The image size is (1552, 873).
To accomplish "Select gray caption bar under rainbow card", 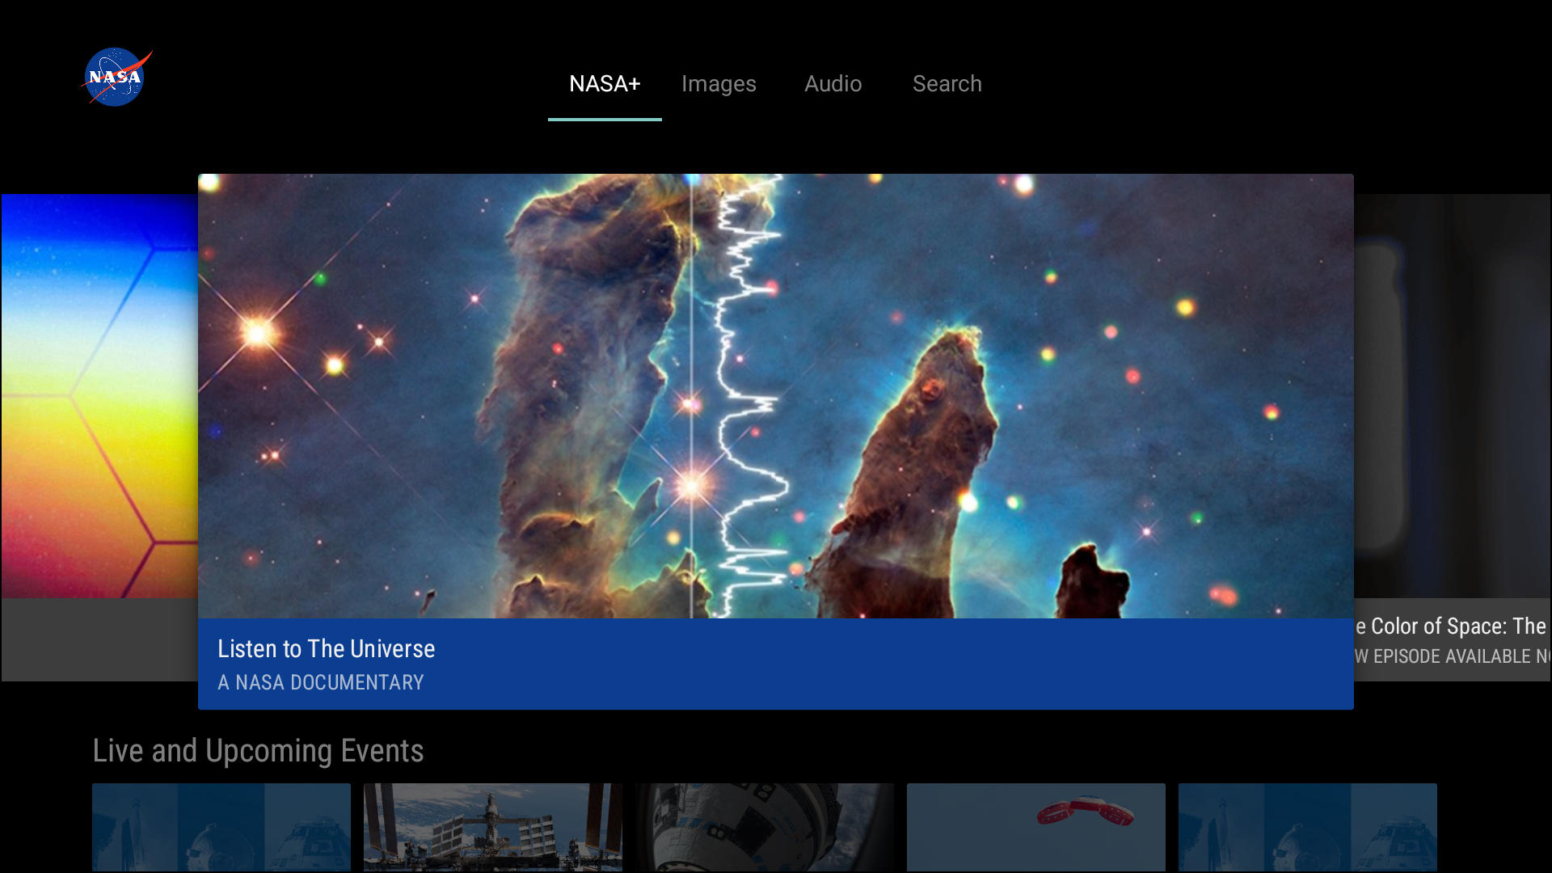I will pos(99,639).
